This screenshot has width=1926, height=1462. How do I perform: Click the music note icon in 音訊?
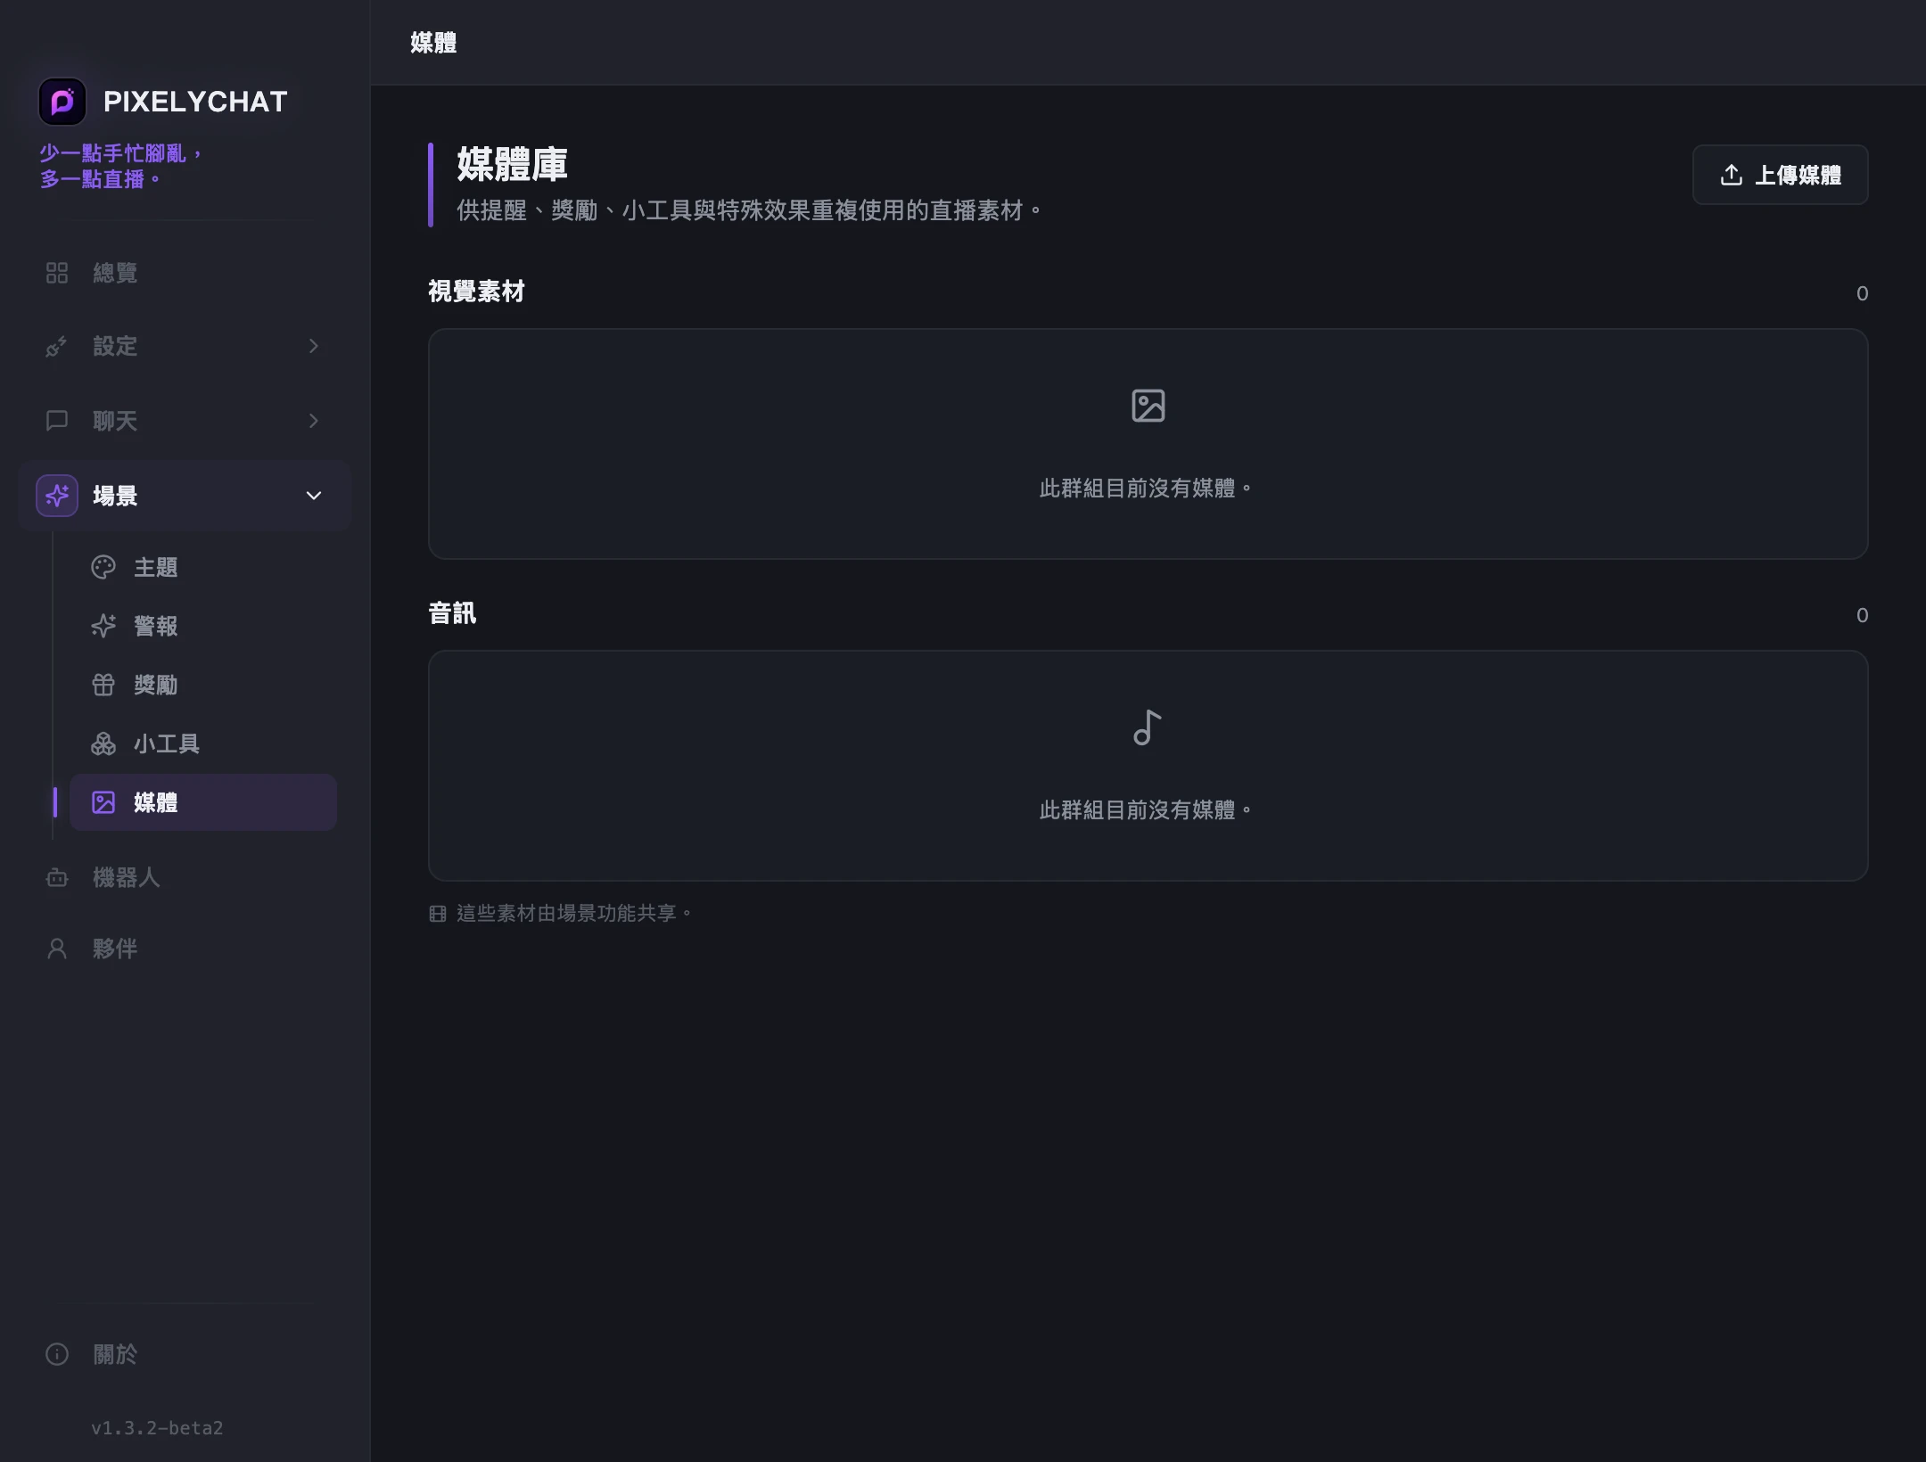[x=1148, y=727]
